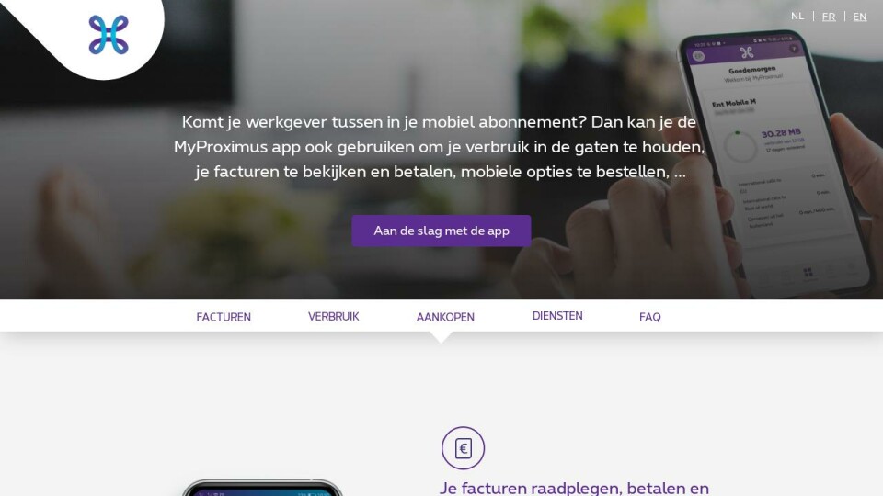Click the euro invoice icon
Screen dimensions: 883x496
pos(463,448)
